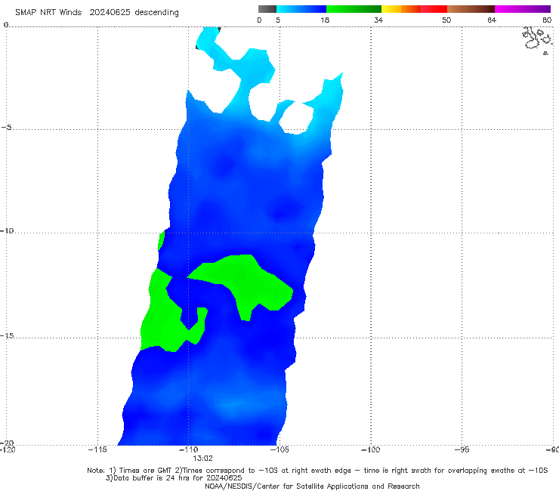
Task: Click the NOAA/NESDIS credit text
Action: (312, 486)
